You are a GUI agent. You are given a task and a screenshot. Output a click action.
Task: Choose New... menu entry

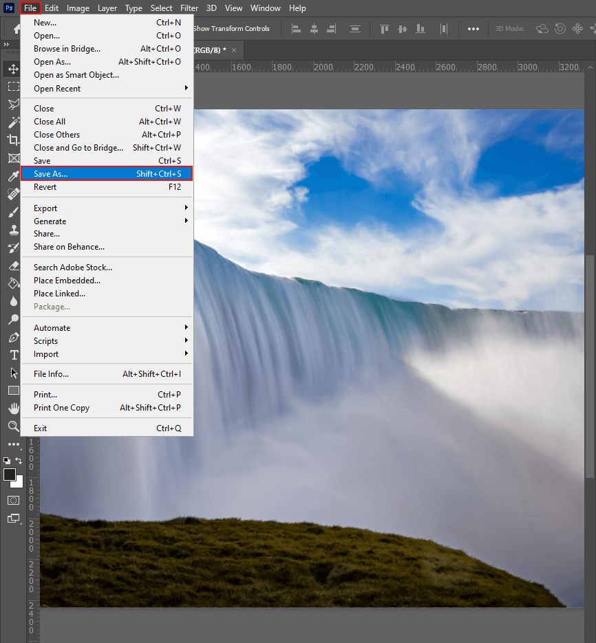107,23
